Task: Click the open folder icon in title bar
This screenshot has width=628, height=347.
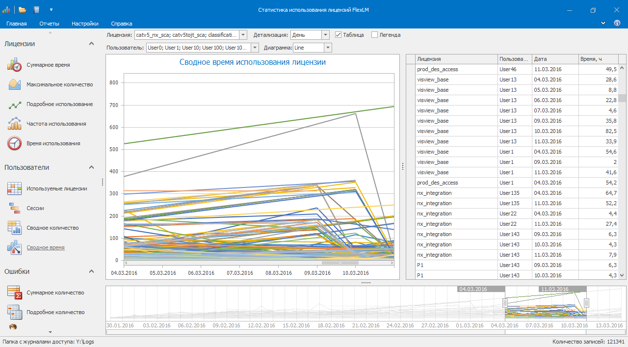Action: pyautogui.click(x=23, y=10)
